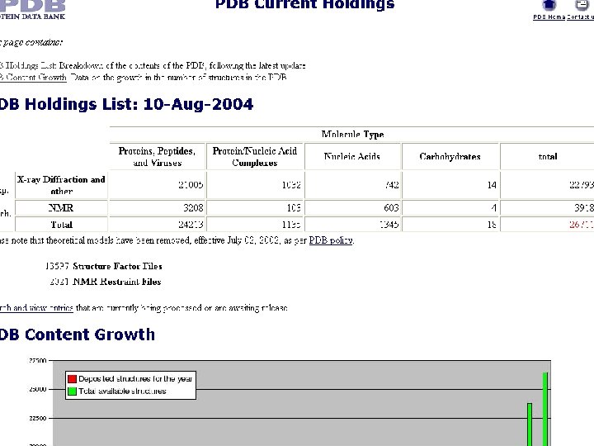Click the PDB Holdings List: 10-Aug-2004 heading
This screenshot has width=594, height=446.
(126, 104)
